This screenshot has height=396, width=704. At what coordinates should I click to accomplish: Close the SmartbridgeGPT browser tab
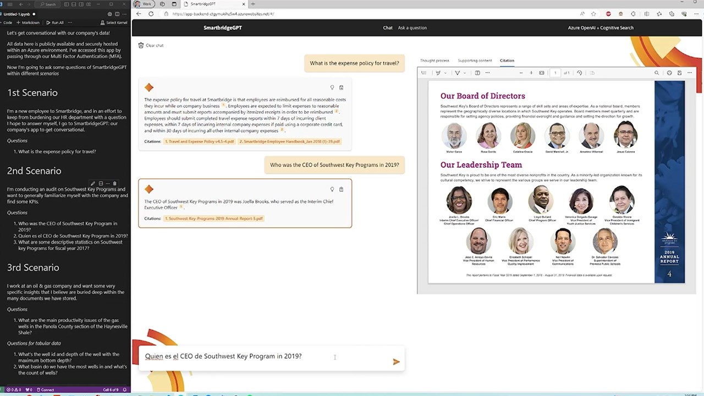click(243, 4)
